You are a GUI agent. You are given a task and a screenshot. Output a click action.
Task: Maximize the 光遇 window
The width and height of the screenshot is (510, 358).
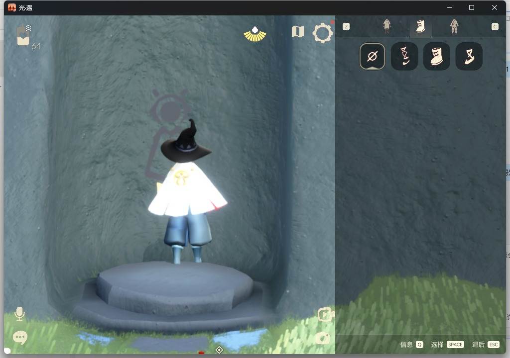[472, 7]
